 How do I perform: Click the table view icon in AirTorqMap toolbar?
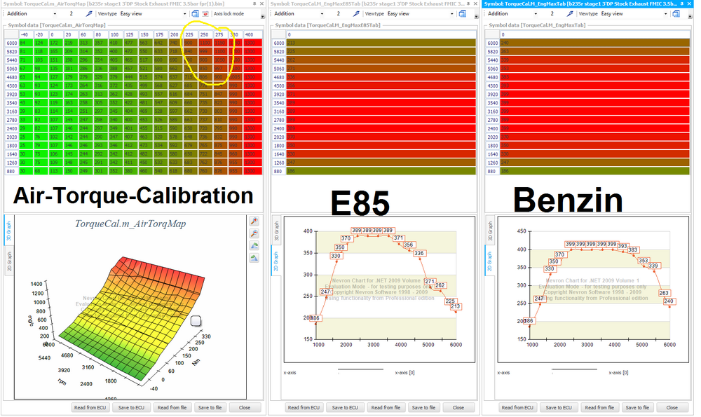click(196, 14)
